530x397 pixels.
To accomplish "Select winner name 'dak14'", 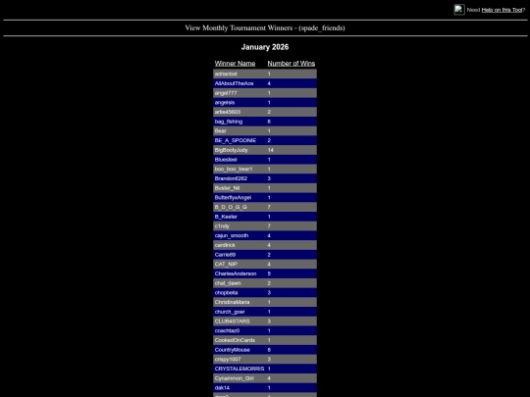I will point(222,388).
